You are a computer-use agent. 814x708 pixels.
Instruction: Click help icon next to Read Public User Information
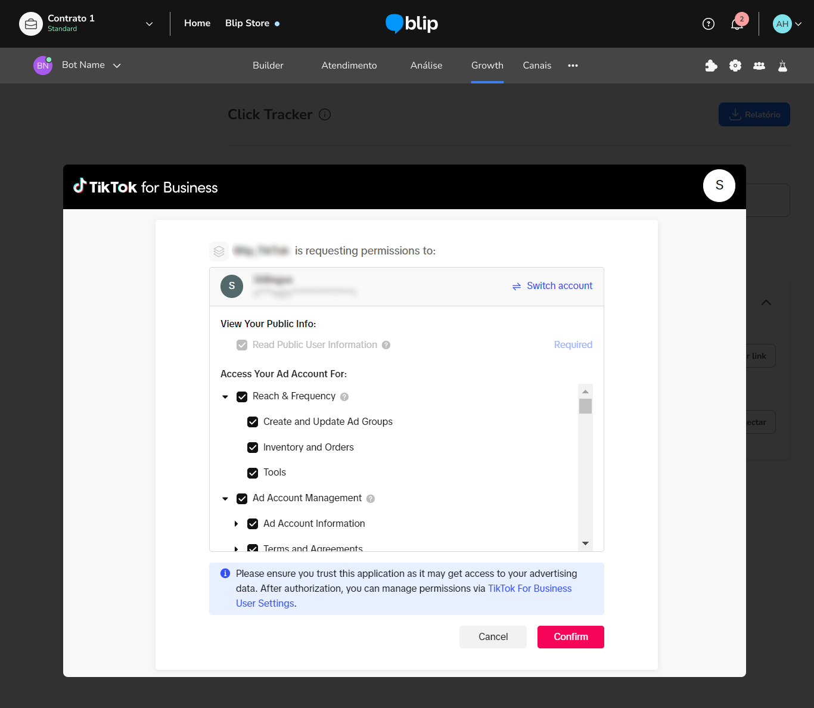coord(386,345)
